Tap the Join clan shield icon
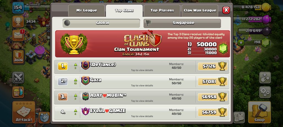283x127 pixels. click(18, 57)
